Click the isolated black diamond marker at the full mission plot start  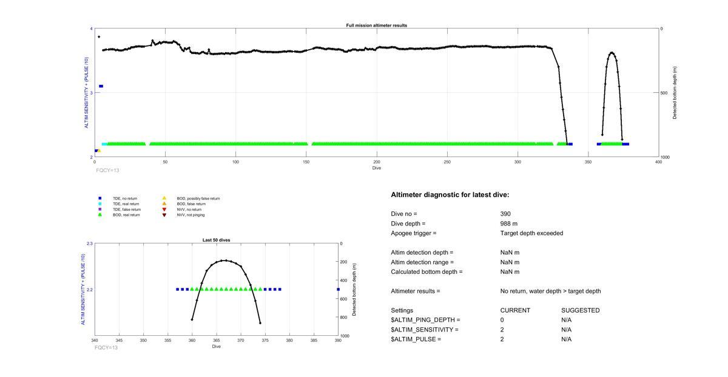[99, 37]
